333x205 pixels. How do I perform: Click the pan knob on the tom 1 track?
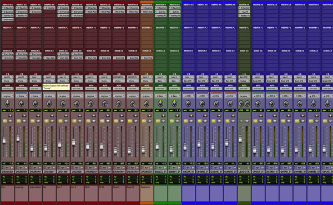(63, 104)
